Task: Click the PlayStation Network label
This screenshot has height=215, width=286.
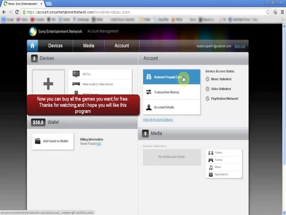Action: click(x=225, y=99)
